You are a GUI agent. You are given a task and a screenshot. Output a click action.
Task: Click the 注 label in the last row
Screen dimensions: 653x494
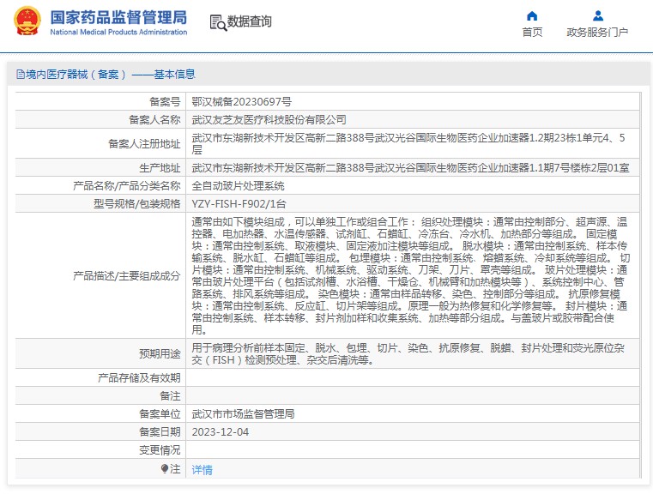pyautogui.click(x=175, y=469)
